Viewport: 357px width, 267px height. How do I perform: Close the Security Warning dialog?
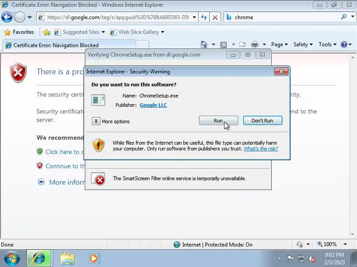pyautogui.click(x=281, y=72)
